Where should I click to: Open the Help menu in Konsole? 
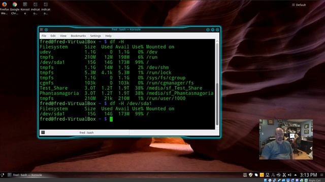pos(108,36)
